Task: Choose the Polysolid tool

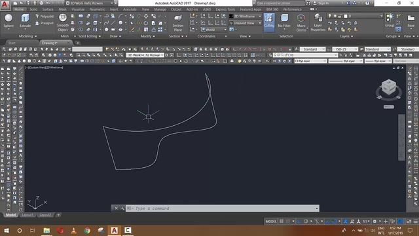Action: coord(45,16)
